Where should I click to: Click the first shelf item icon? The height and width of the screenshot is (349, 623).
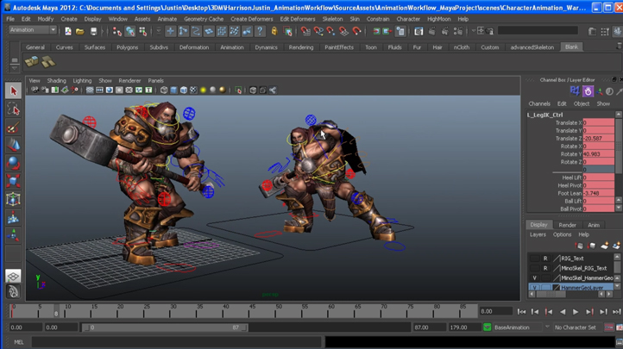[x=32, y=61]
